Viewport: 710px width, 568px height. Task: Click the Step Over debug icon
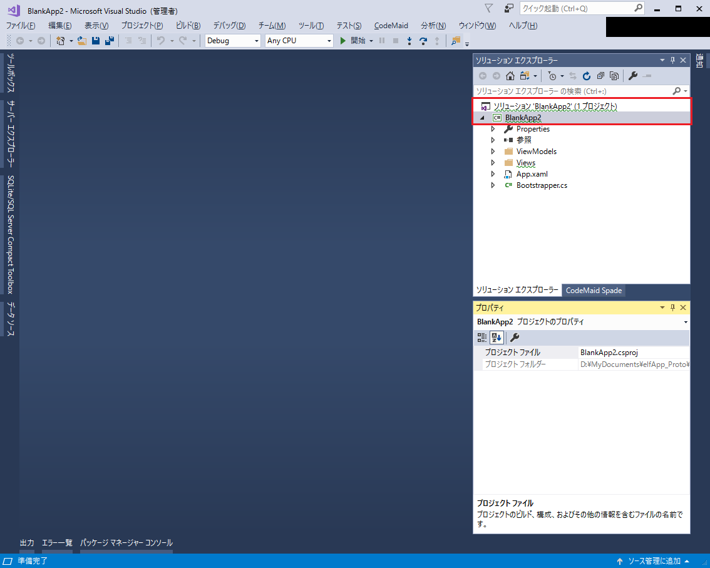click(x=423, y=41)
